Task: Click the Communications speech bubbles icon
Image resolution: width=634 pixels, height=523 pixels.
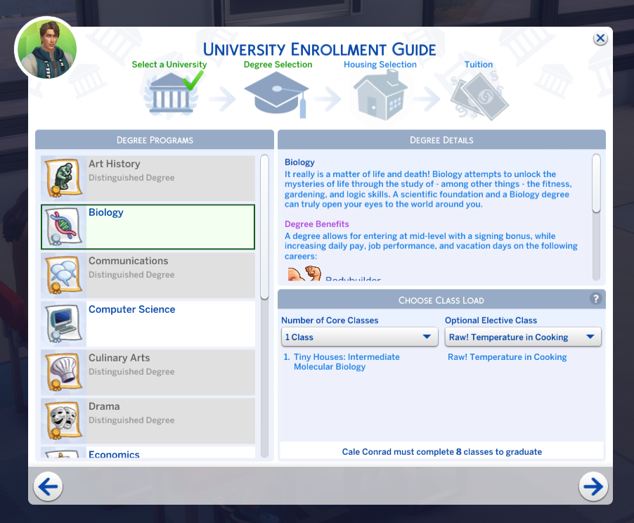Action: (x=63, y=275)
